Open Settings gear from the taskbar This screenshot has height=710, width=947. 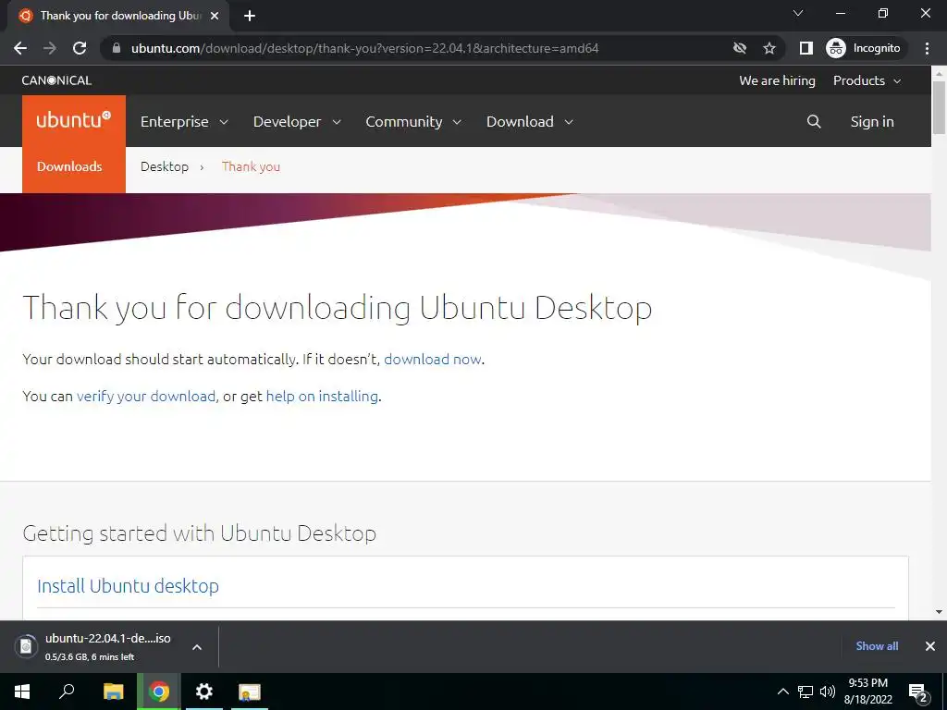(x=204, y=692)
